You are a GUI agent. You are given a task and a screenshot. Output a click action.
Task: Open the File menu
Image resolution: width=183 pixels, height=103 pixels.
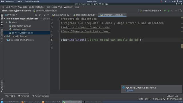3,7
